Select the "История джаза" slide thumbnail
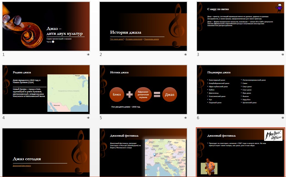Image resolution: width=286 pixels, height=177 pixels. click(143, 26)
